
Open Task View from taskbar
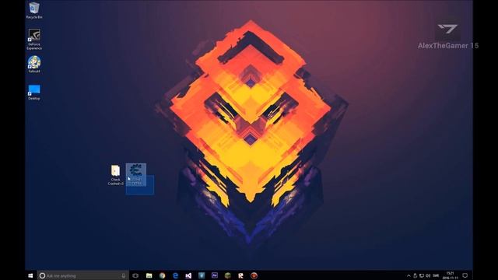point(135,275)
